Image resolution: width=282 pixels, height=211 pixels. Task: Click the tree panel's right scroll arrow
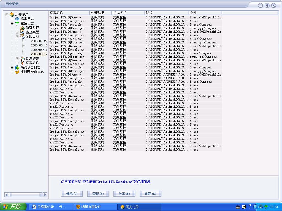coord(45,195)
